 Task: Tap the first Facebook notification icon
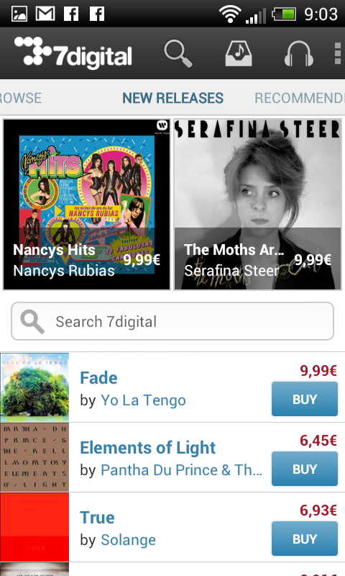[71, 14]
